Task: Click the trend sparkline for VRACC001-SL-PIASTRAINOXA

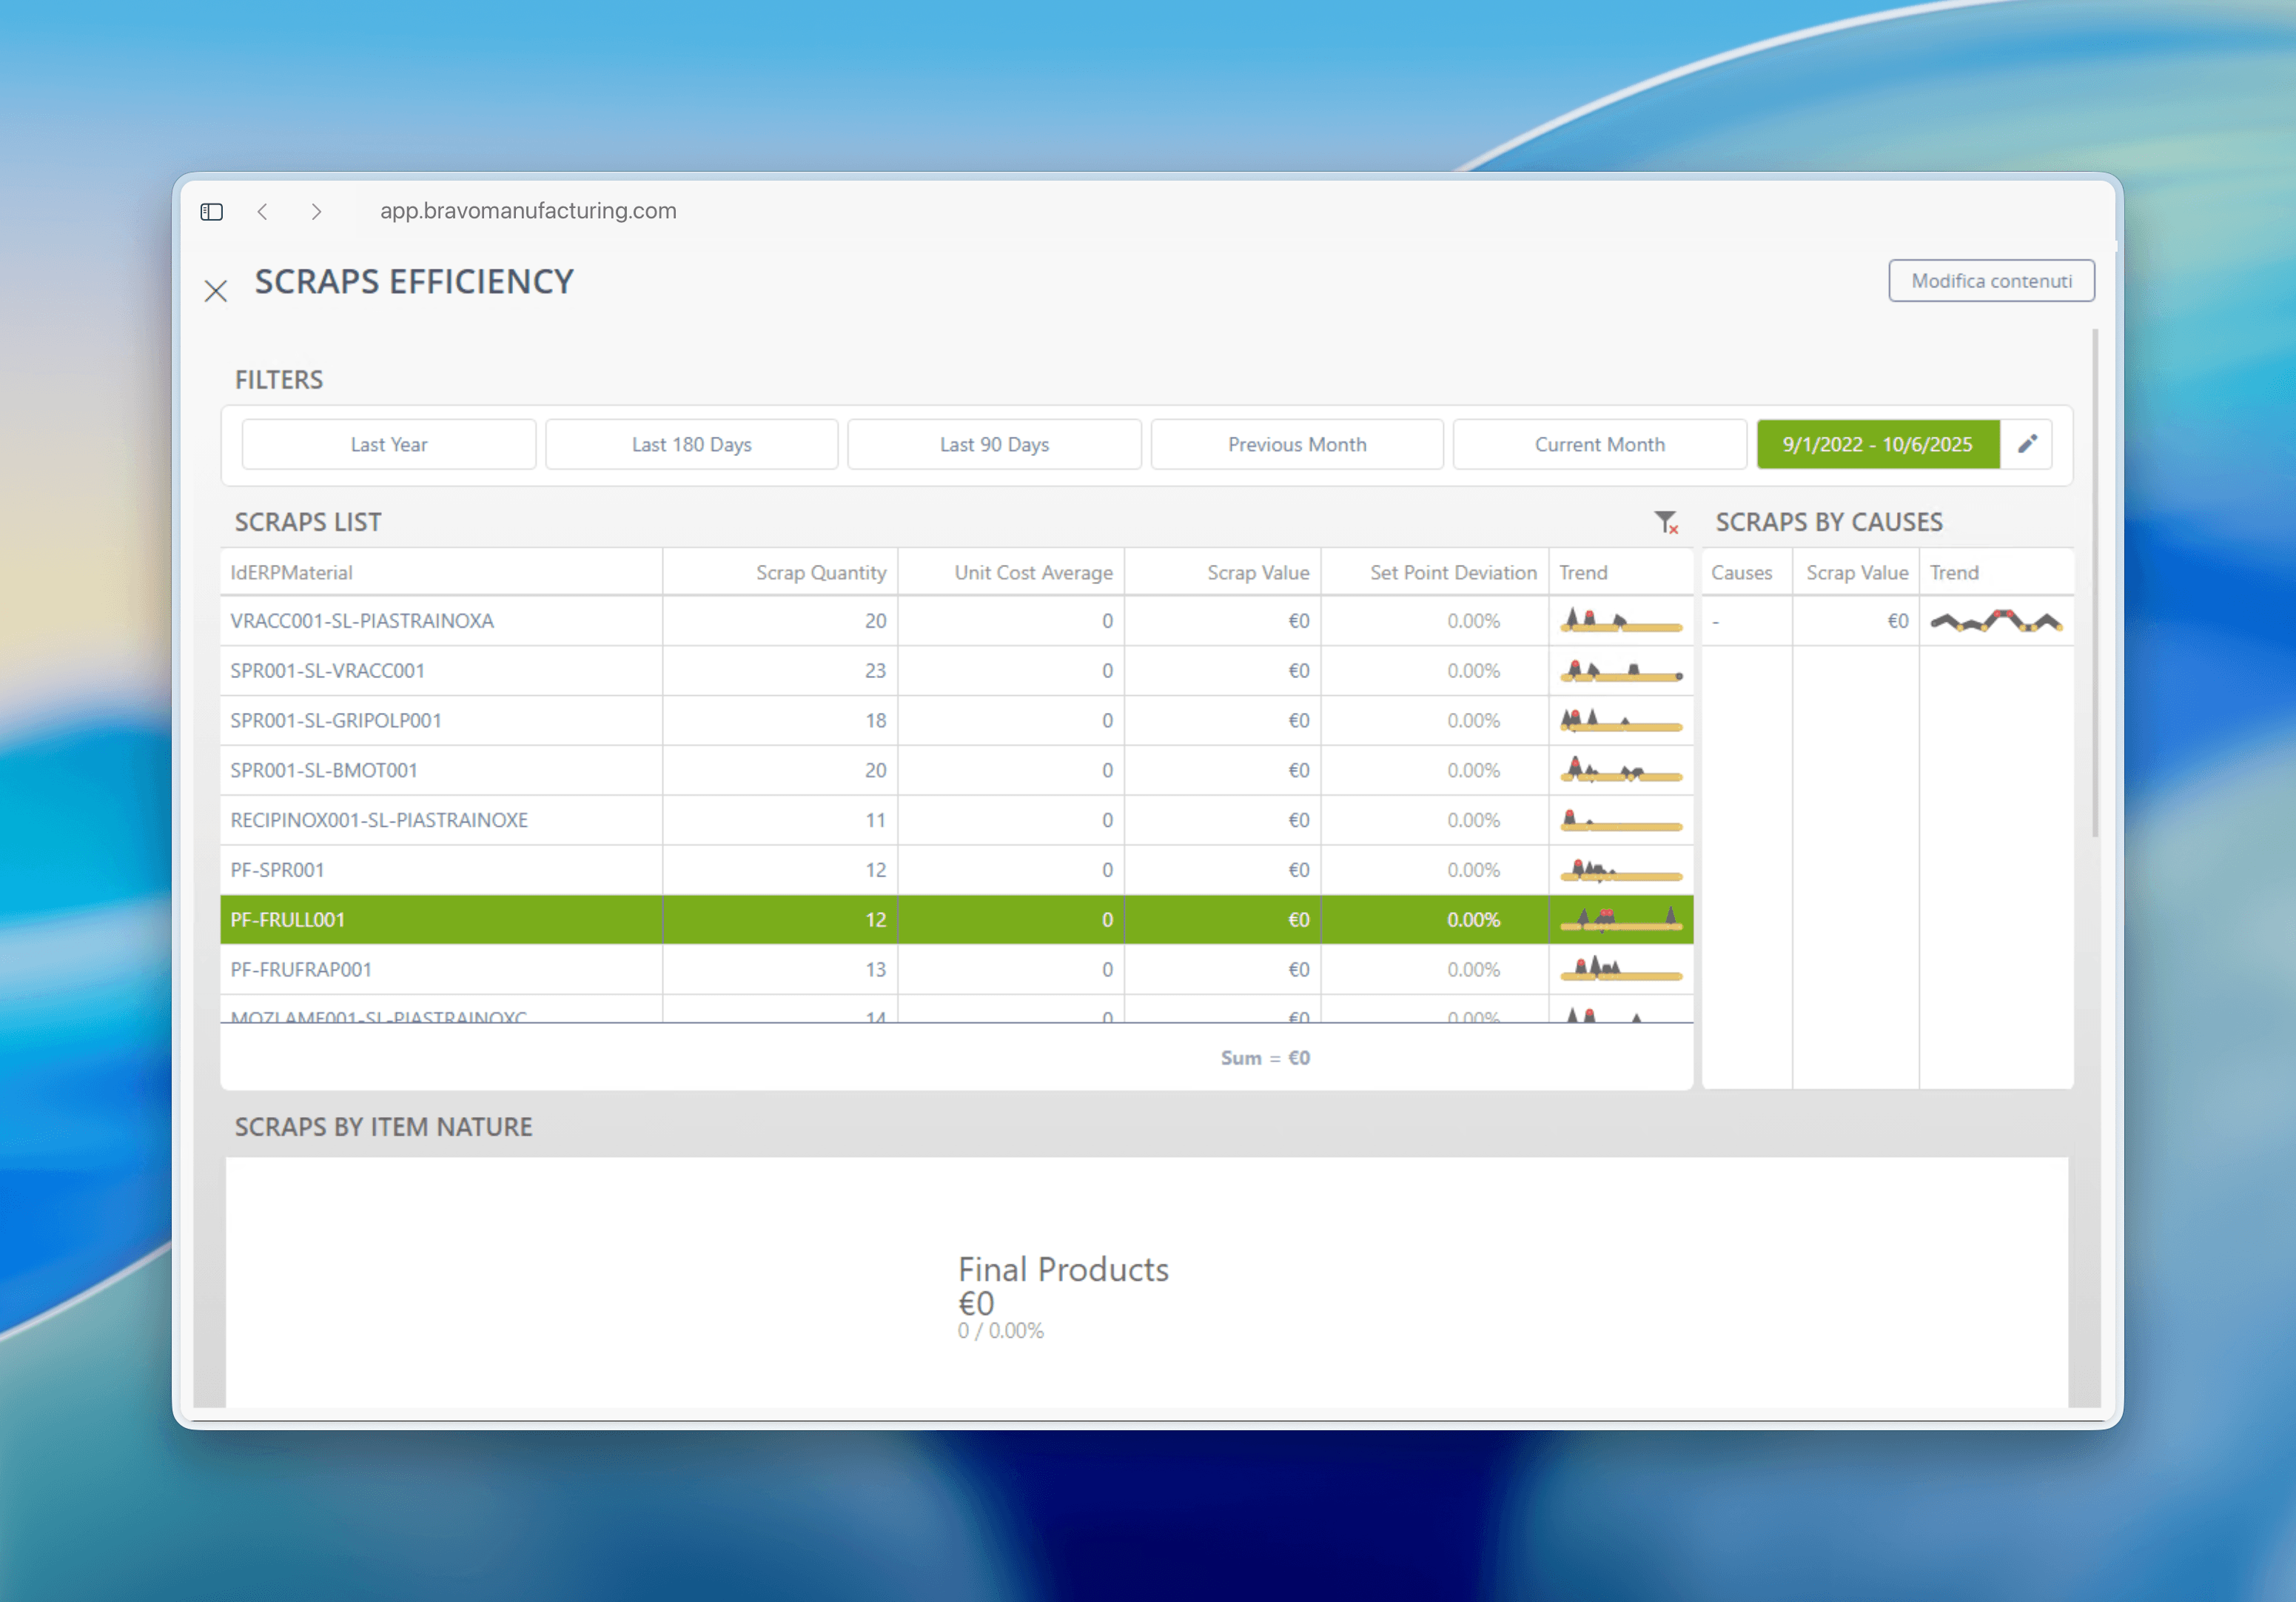Action: point(1621,621)
